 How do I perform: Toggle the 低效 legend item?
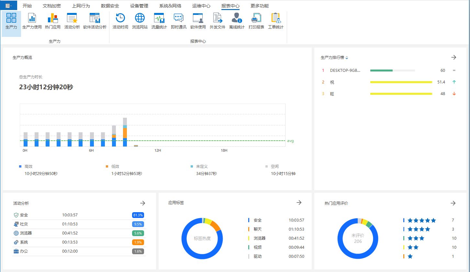[x=113, y=167]
